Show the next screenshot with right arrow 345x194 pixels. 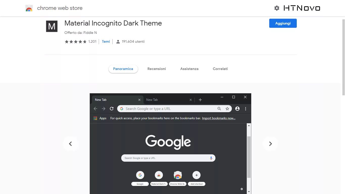coord(270,144)
